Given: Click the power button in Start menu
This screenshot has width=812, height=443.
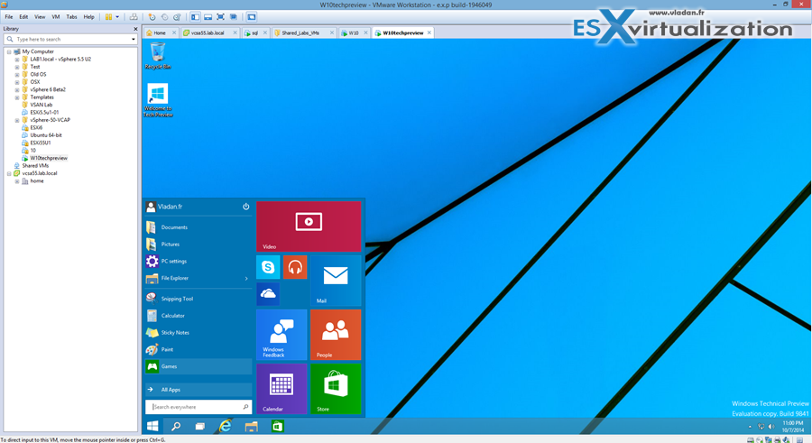Looking at the screenshot, I should [x=246, y=207].
